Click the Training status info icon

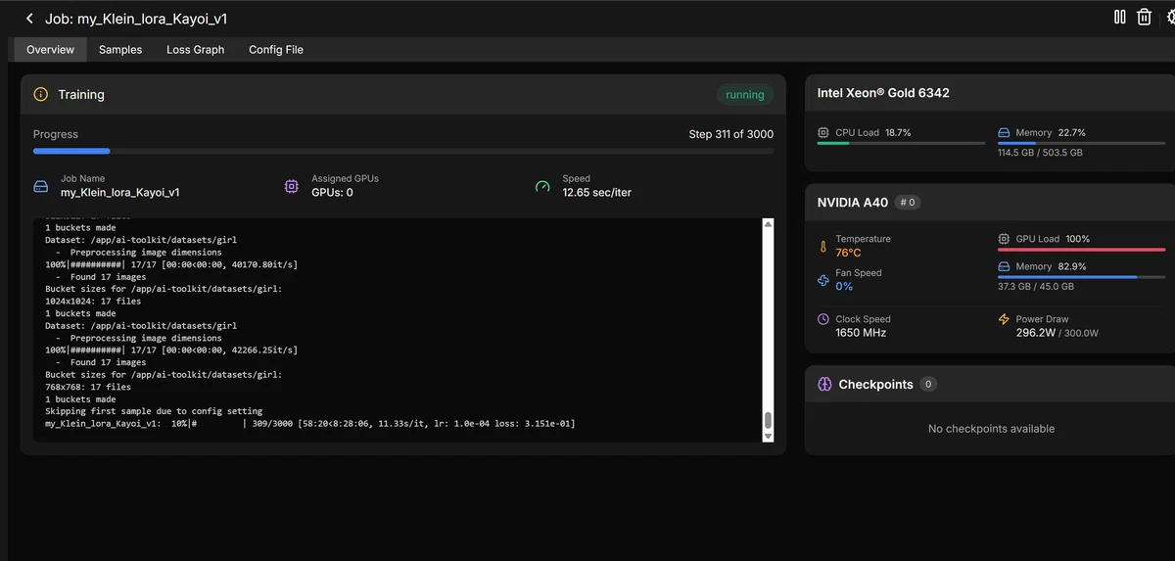click(x=41, y=95)
